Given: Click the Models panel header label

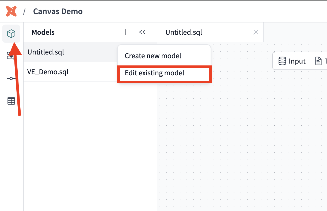Looking at the screenshot, I should coord(43,32).
